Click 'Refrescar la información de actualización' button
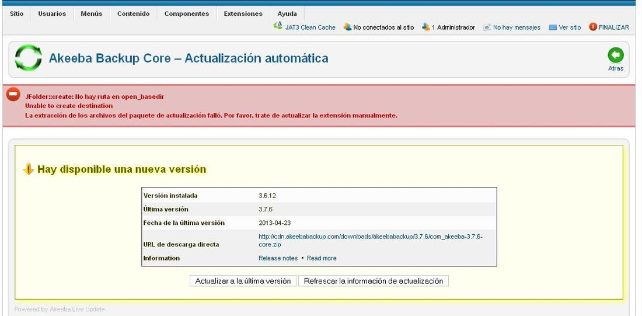This screenshot has width=642, height=316. [x=374, y=281]
